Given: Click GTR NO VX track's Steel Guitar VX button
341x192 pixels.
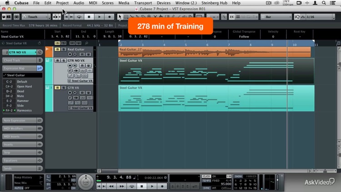Looking at the screenshot, I should (x=80, y=81).
